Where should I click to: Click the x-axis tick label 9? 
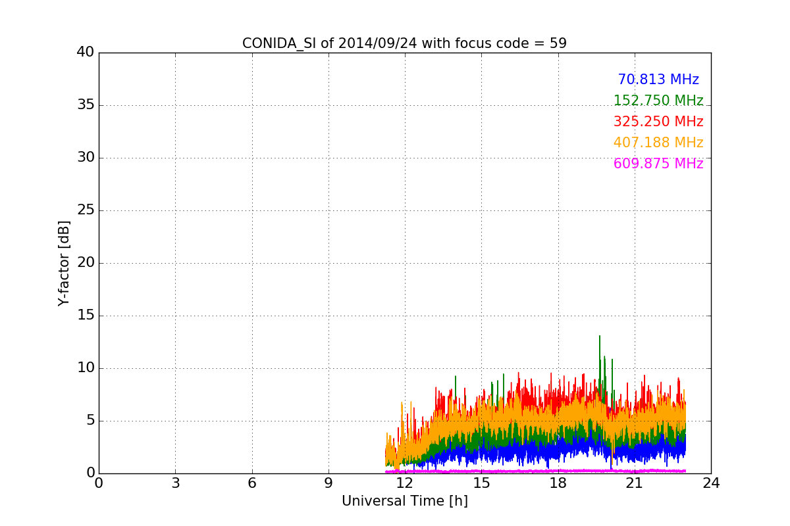pyautogui.click(x=329, y=483)
